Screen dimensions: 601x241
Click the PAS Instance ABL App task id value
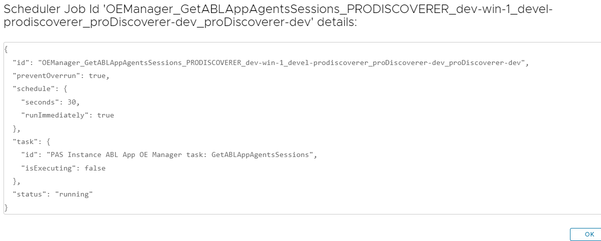(x=178, y=154)
